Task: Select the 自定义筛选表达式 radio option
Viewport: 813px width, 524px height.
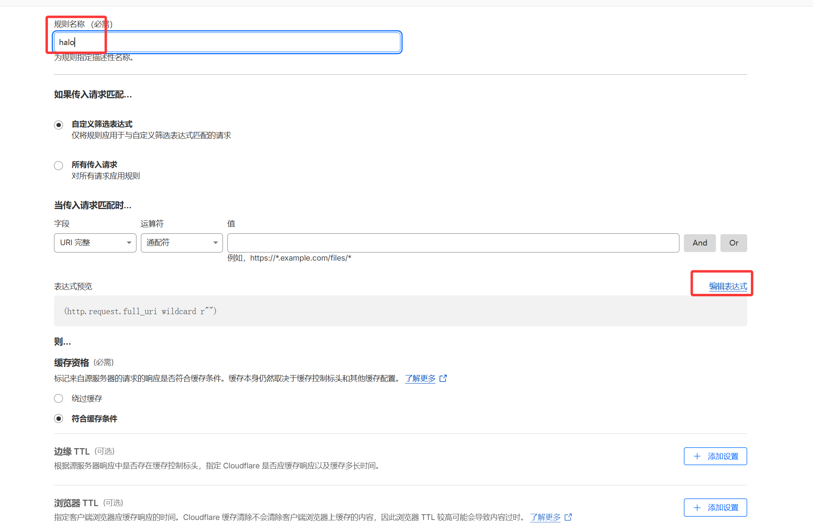Action: [58, 125]
